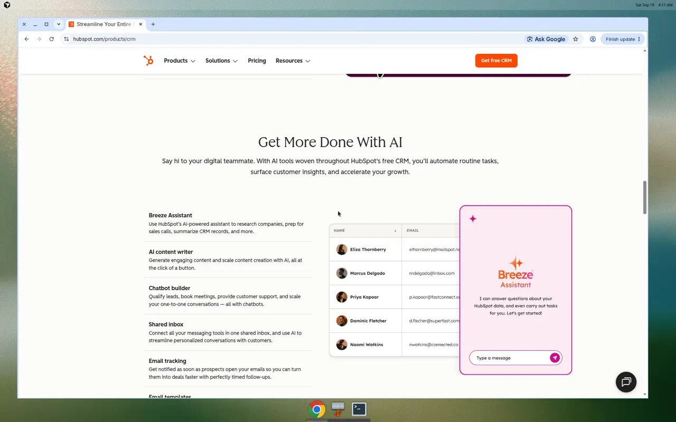Select the AI content writer feature
This screenshot has height=422, width=676.
coord(228,260)
